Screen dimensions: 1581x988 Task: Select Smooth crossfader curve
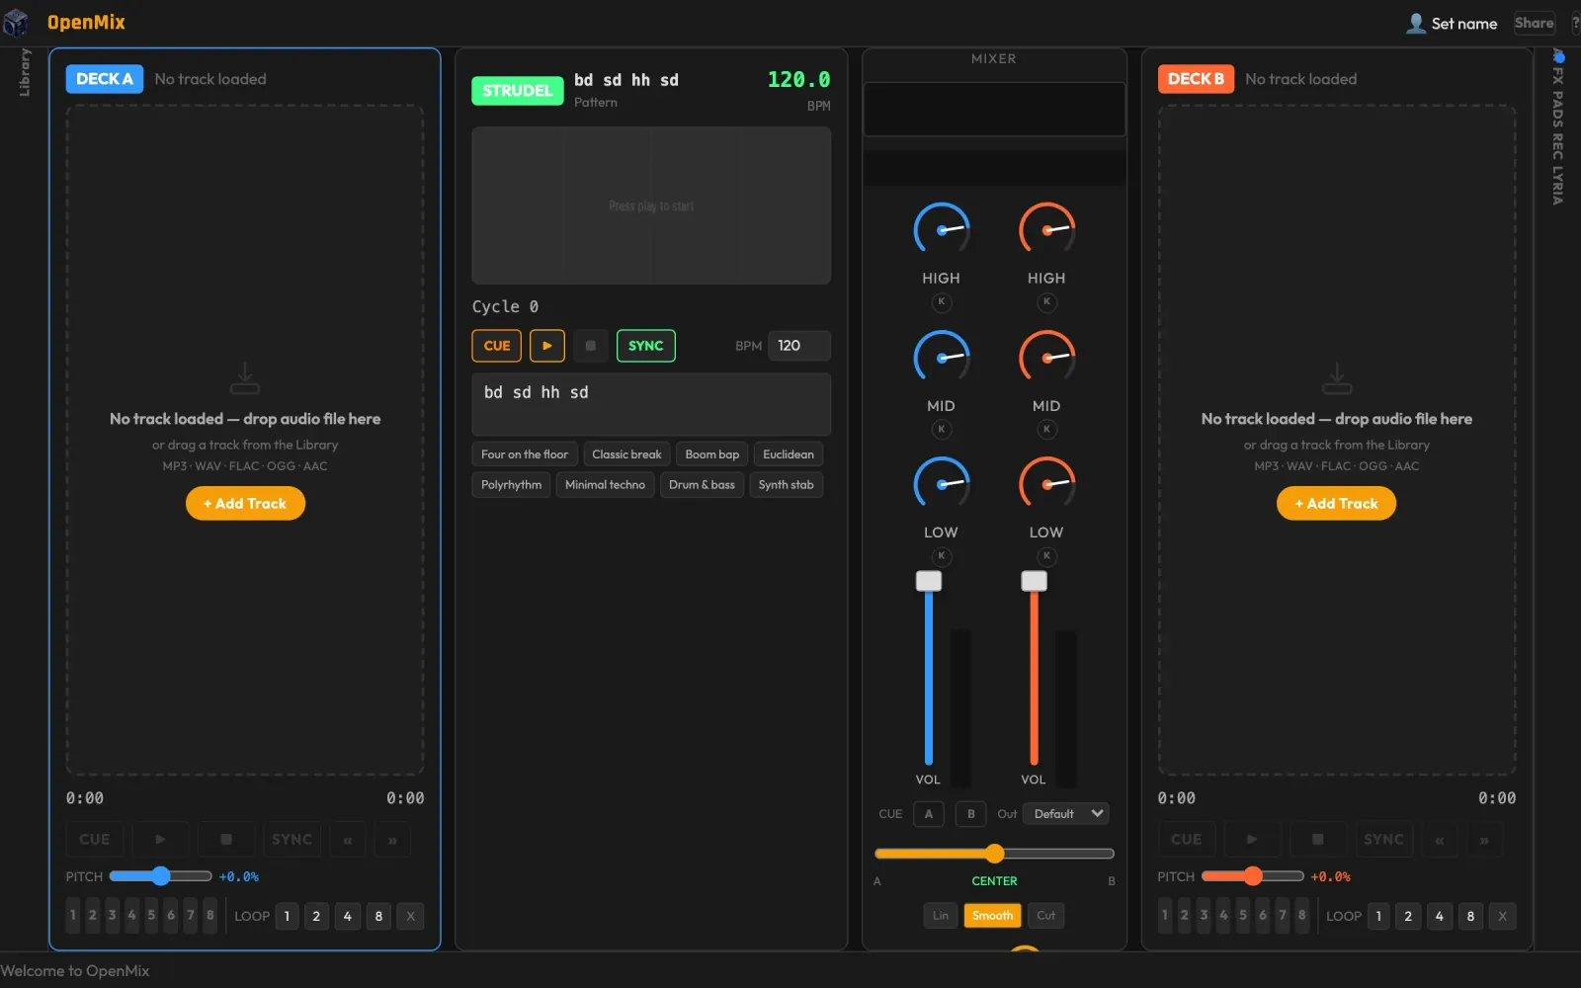click(992, 916)
